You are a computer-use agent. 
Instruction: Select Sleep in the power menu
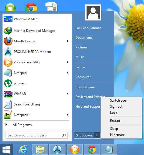114,129
